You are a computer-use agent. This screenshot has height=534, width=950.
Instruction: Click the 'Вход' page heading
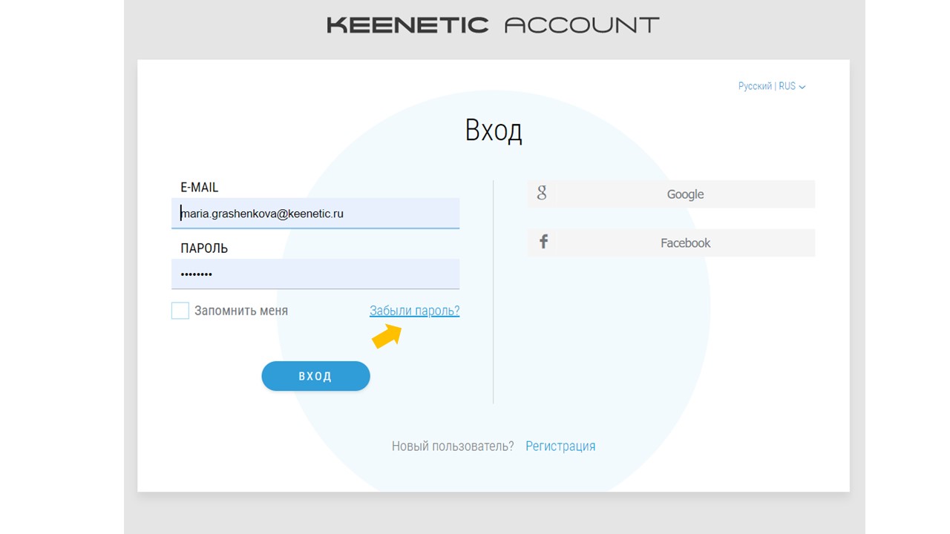tap(494, 131)
